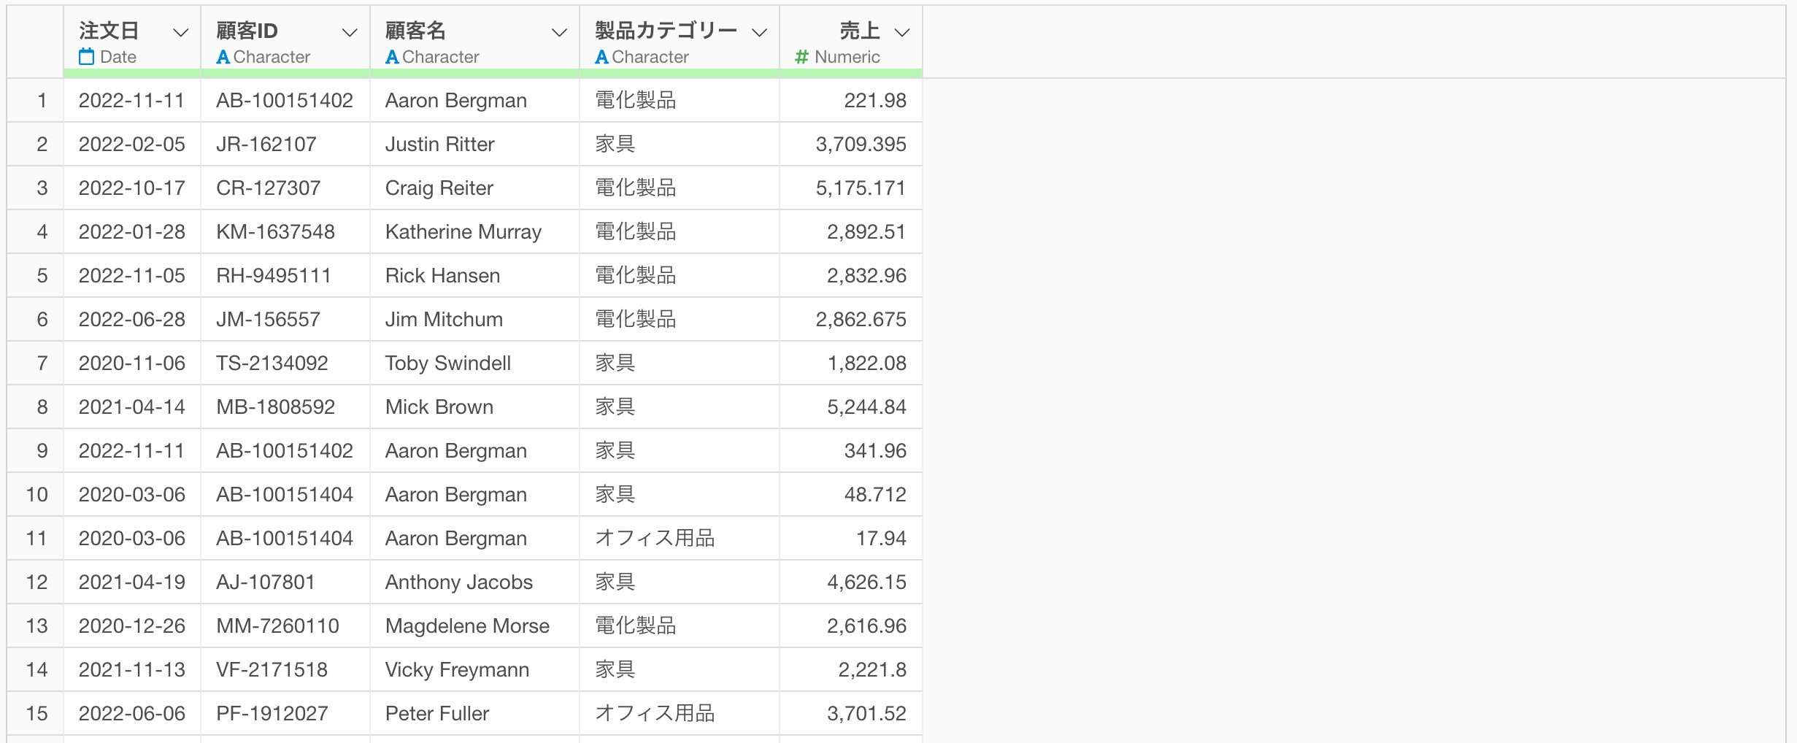This screenshot has width=1797, height=743.
Task: Select the 注文日 column header title
Action: coord(109,31)
